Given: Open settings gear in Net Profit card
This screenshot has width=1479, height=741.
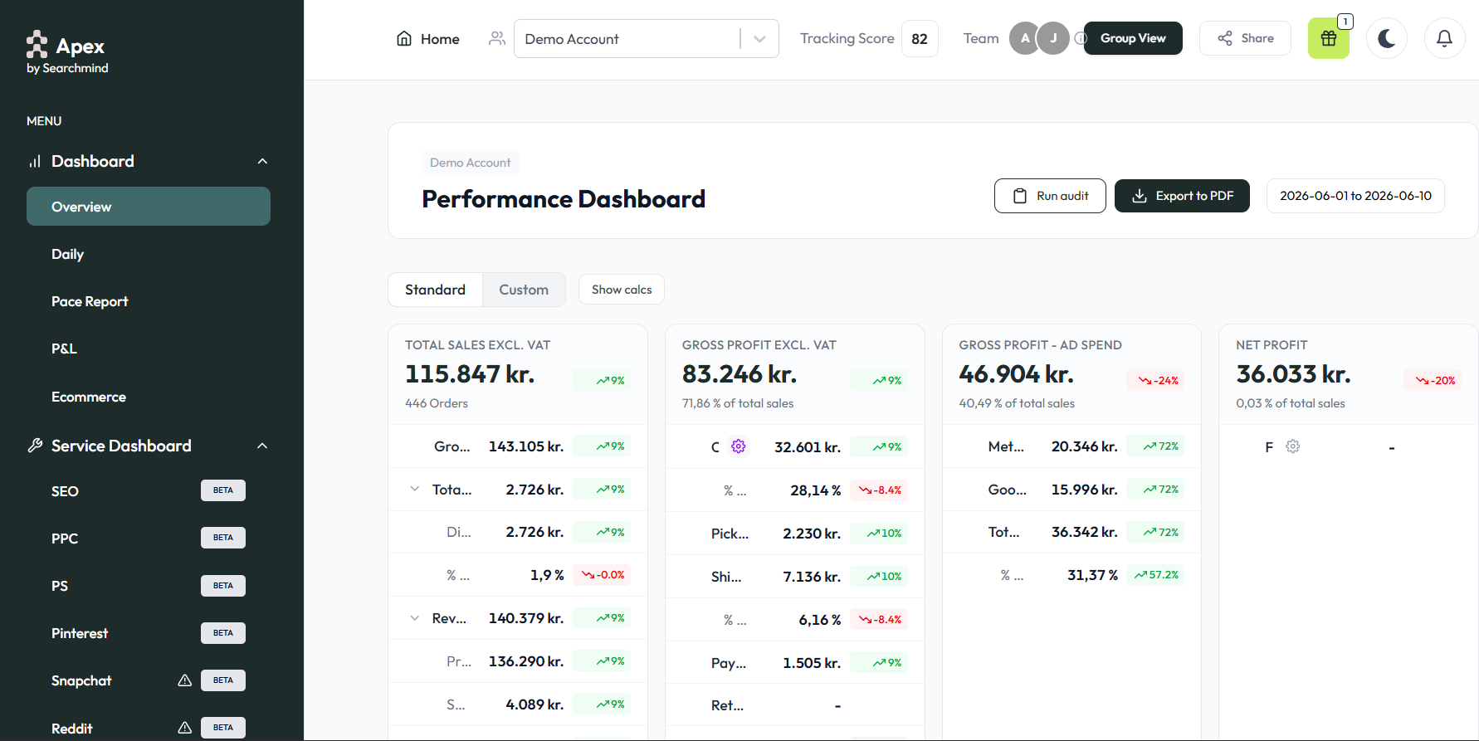Looking at the screenshot, I should coord(1292,446).
